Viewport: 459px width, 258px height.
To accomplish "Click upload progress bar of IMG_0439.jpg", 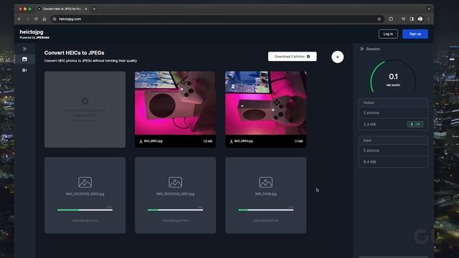I will click(x=266, y=210).
